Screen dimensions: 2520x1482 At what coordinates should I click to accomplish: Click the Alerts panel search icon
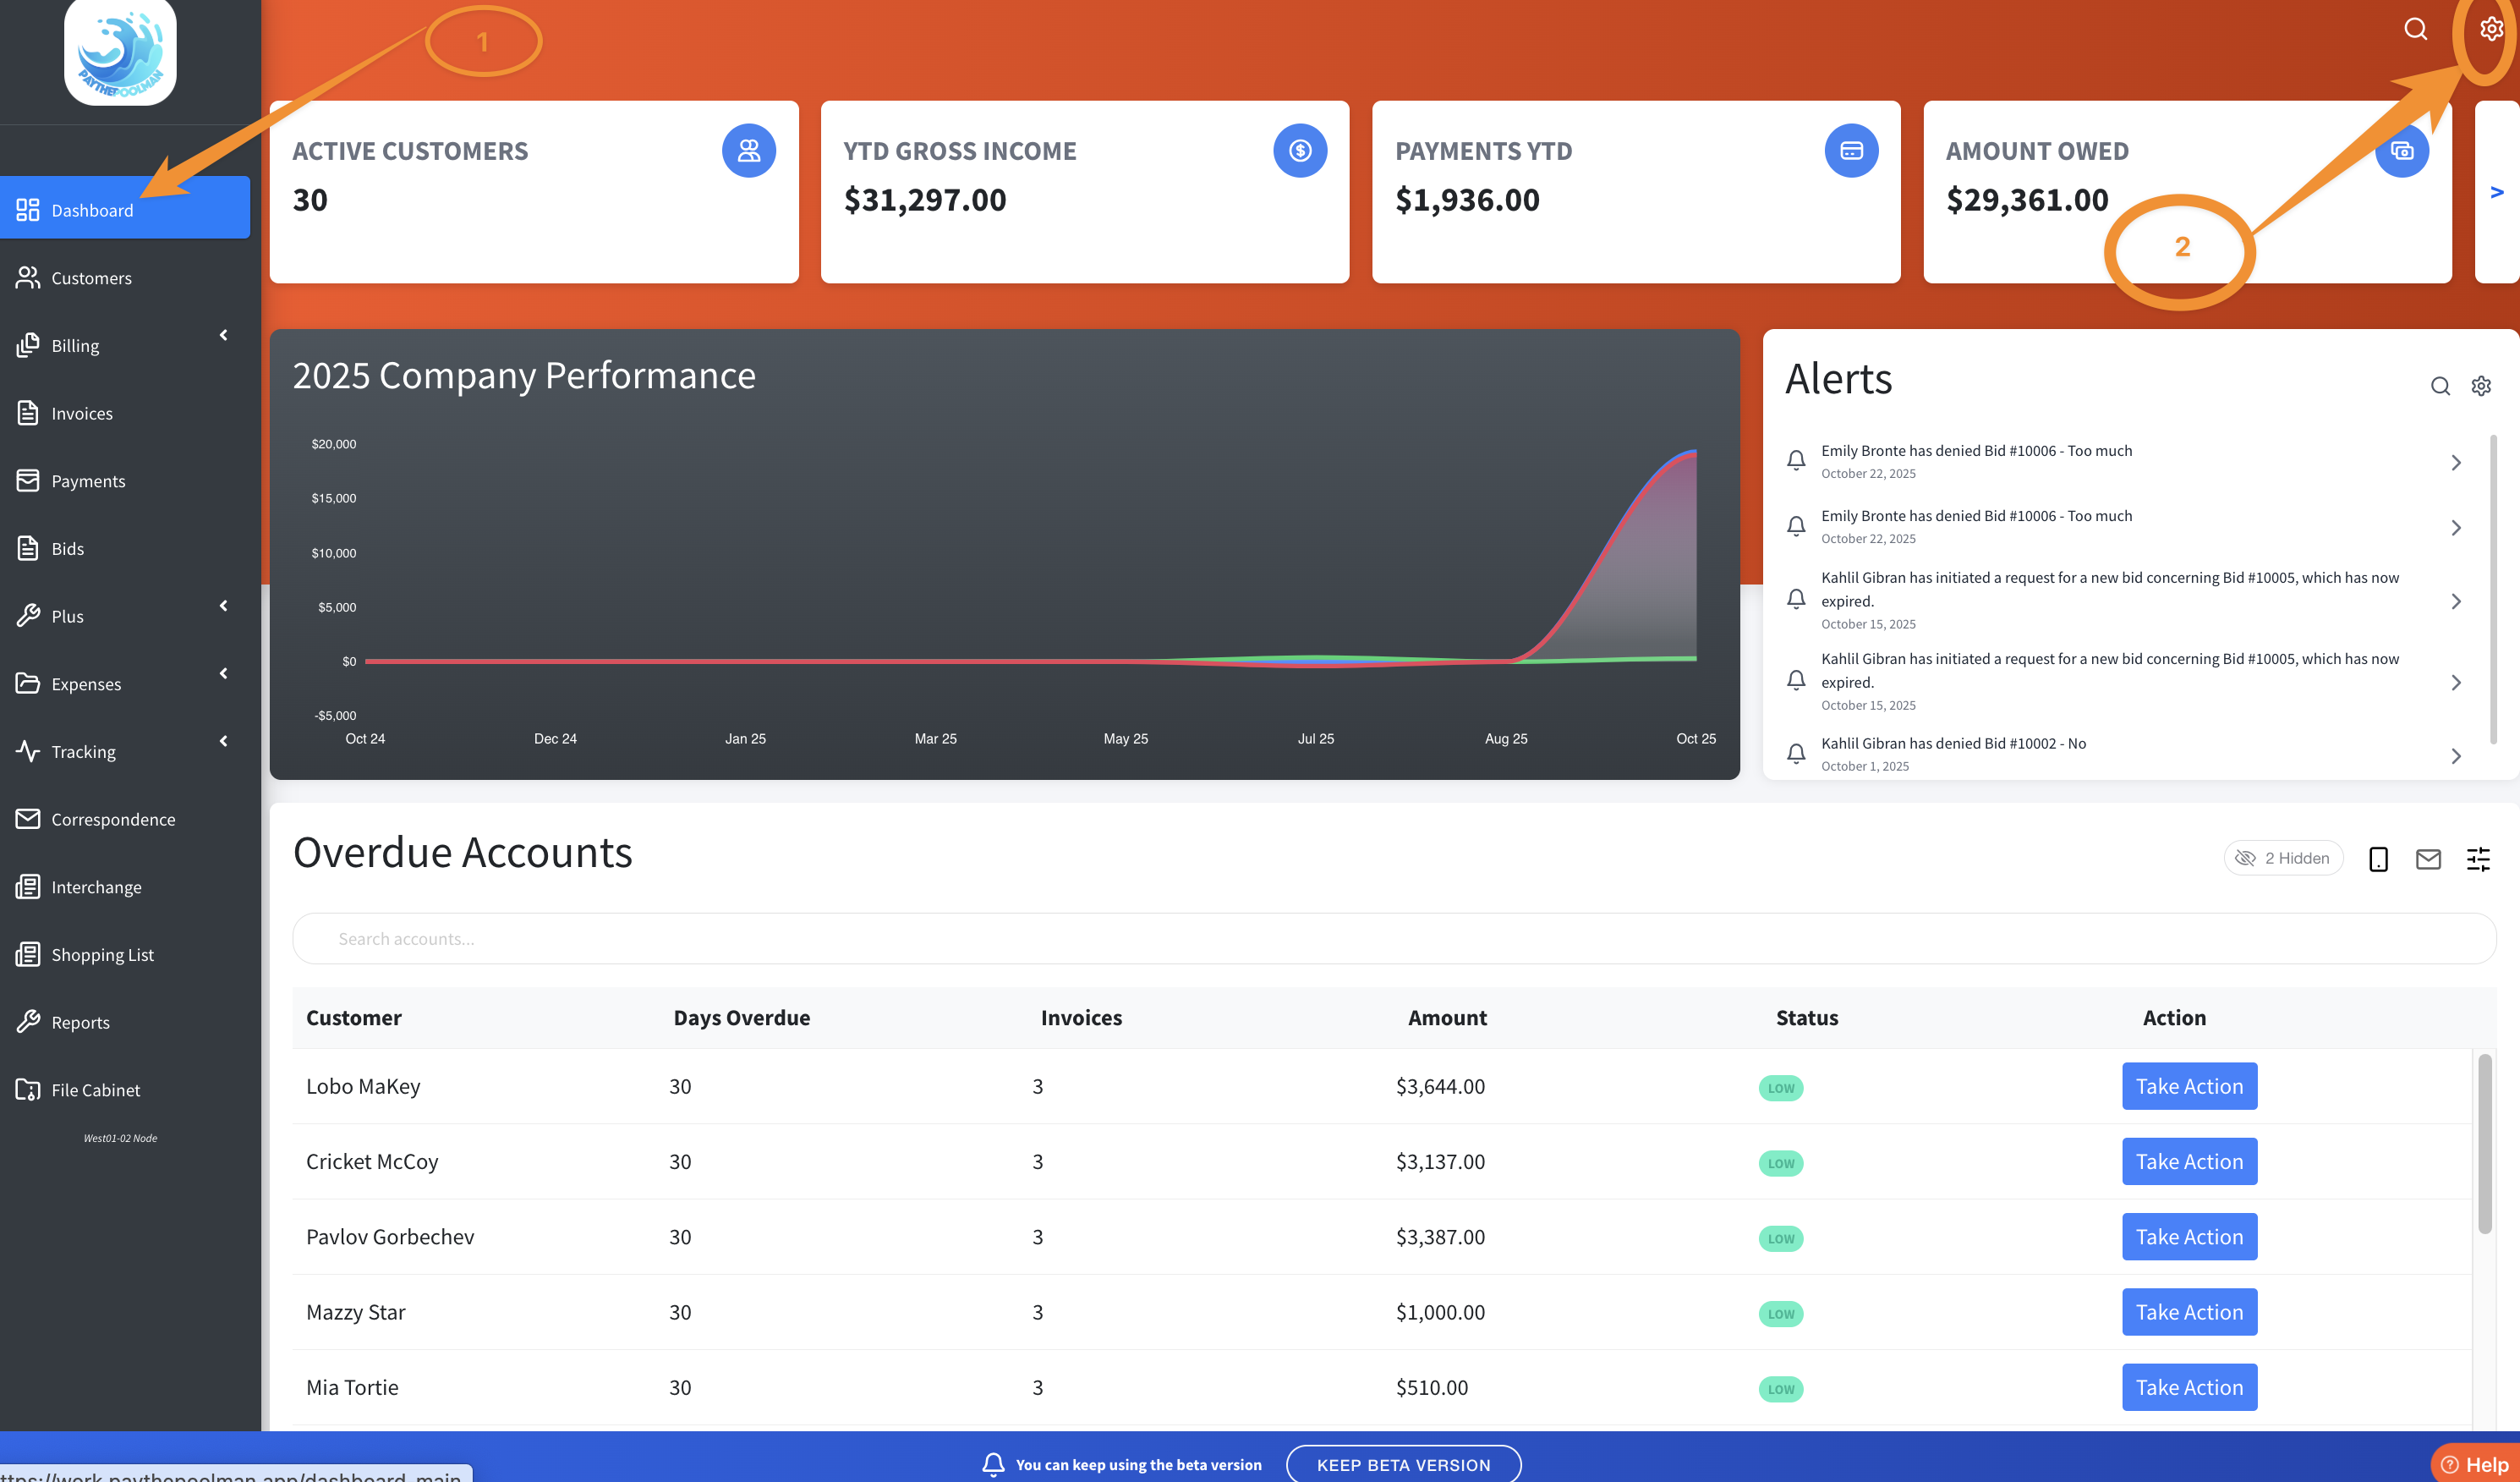point(2440,386)
